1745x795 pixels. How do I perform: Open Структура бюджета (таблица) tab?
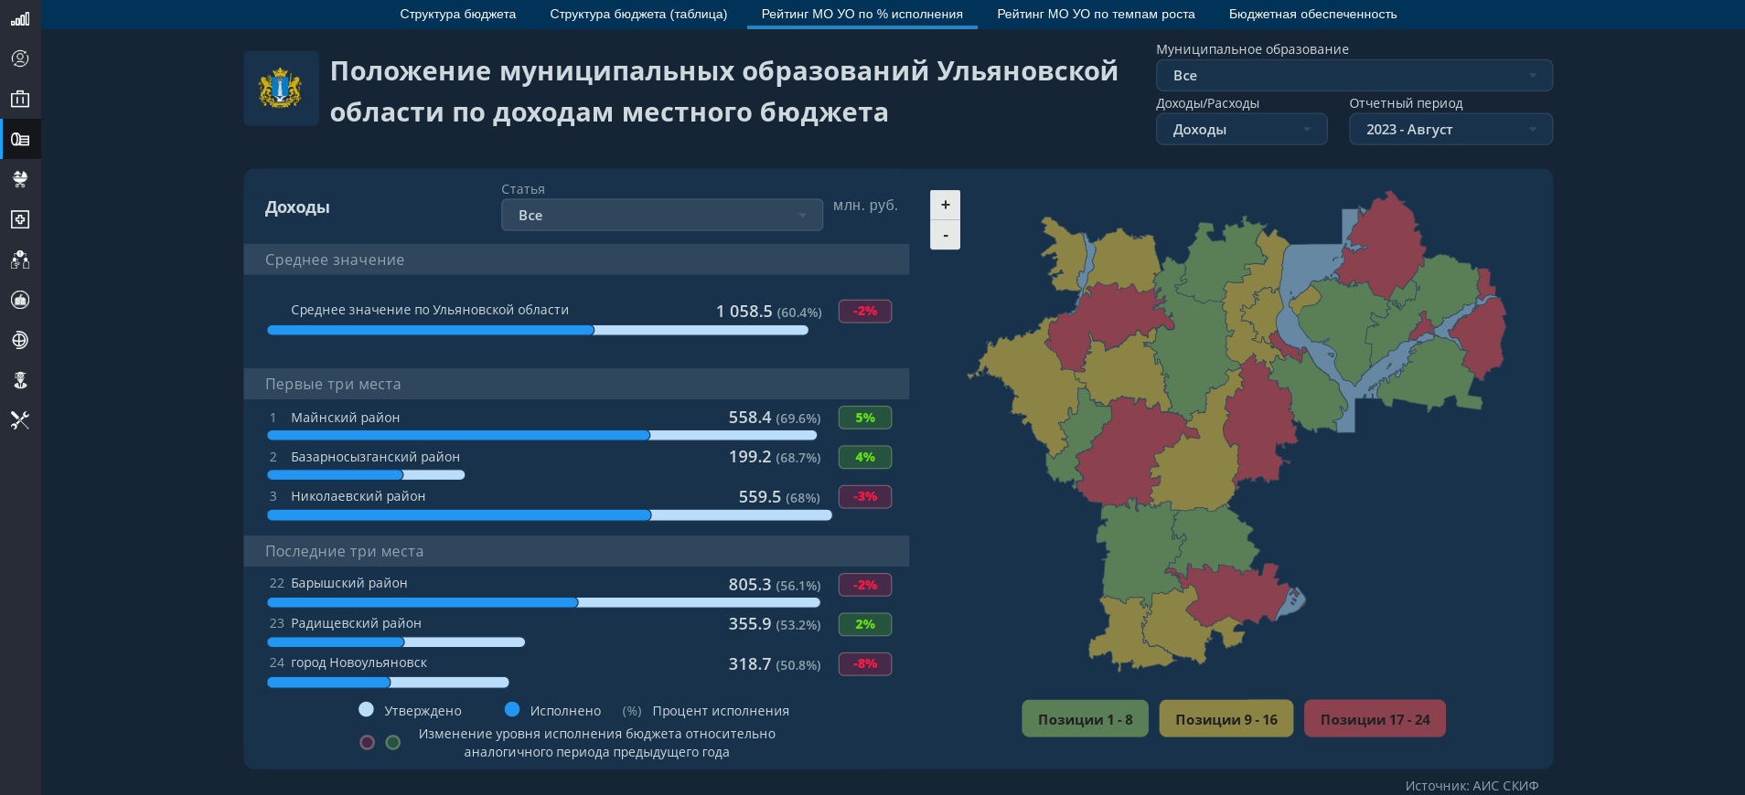pyautogui.click(x=638, y=15)
